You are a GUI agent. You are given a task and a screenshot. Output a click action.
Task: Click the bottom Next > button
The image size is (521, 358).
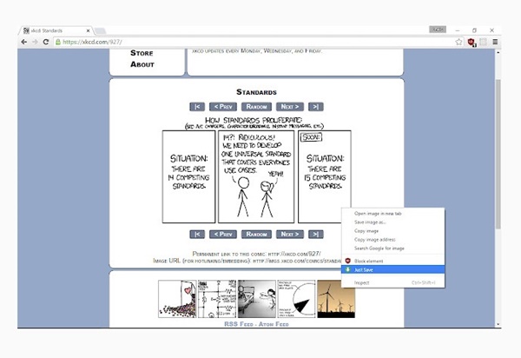(290, 235)
